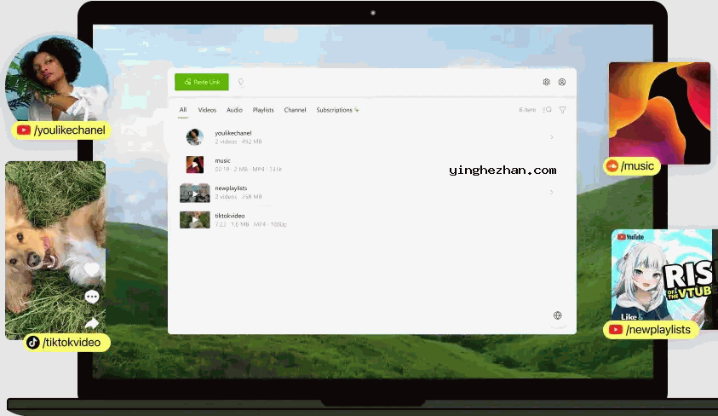Switch to the Videos tab
This screenshot has height=416, width=718.
coord(207,110)
